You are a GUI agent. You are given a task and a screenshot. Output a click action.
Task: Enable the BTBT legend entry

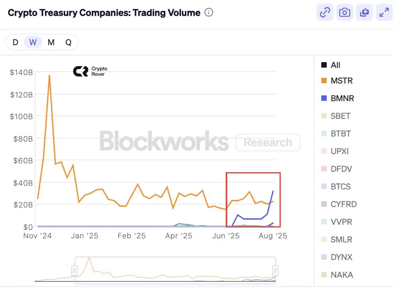coord(336,134)
